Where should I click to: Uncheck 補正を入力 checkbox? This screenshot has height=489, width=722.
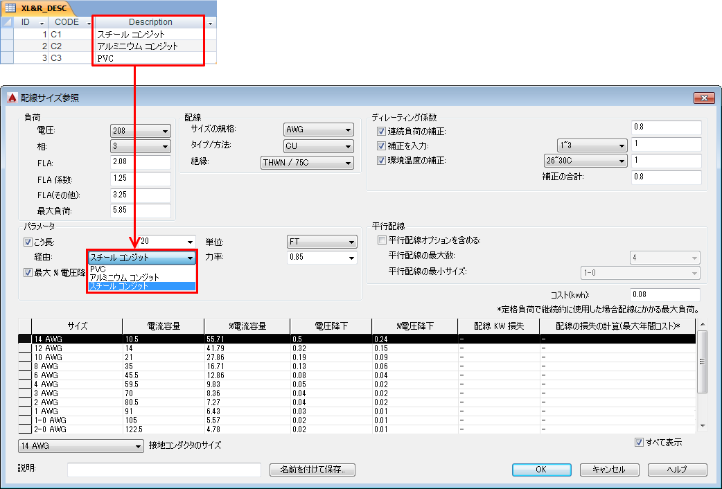(381, 146)
